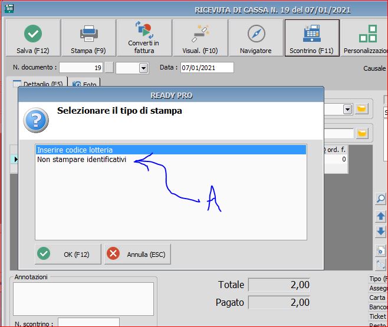Screen dimensions: 388x327
Task: Click the N. documento number field
Action: coord(81,68)
